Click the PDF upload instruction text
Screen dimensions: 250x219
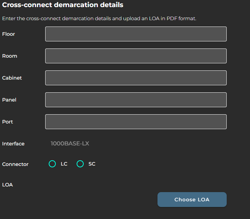coord(99,18)
